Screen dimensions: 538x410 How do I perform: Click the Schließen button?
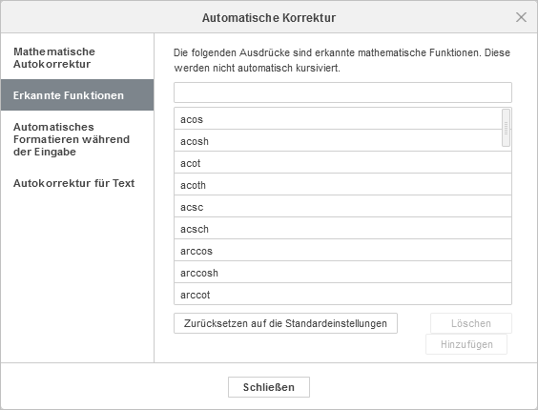pyautogui.click(x=269, y=387)
